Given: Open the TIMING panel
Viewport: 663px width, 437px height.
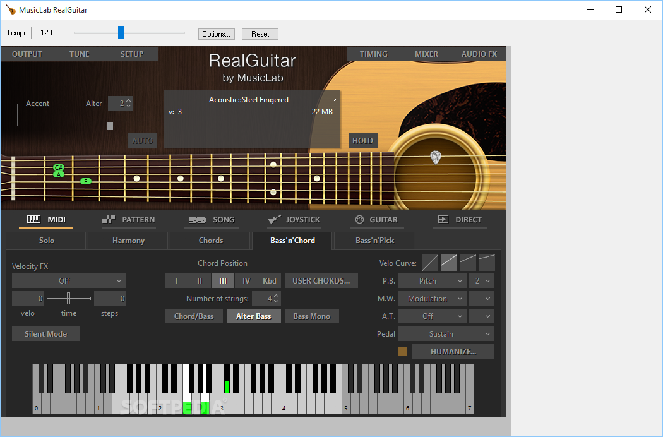Looking at the screenshot, I should 373,54.
